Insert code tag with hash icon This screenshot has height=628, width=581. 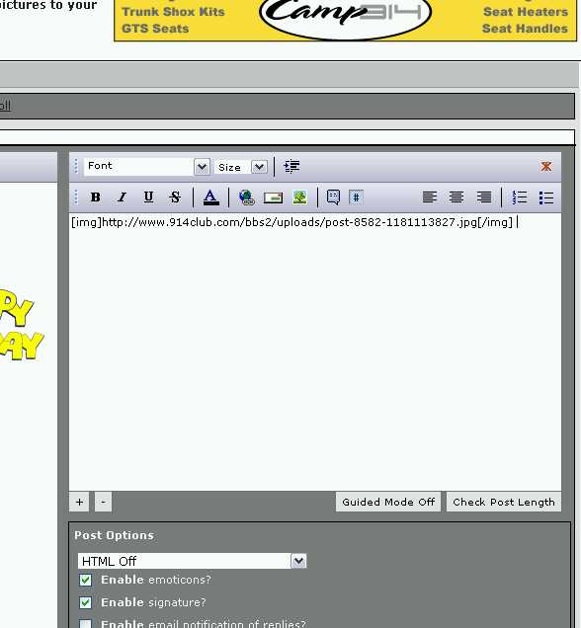click(356, 197)
